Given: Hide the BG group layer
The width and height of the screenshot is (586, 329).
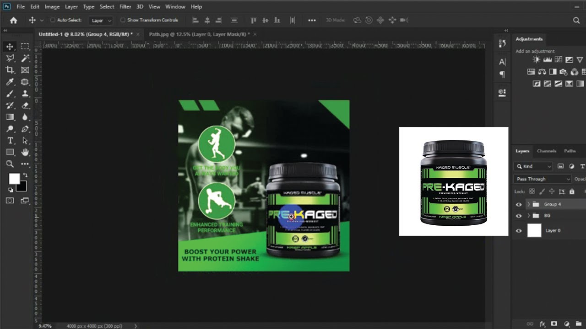Looking at the screenshot, I should click(x=519, y=216).
